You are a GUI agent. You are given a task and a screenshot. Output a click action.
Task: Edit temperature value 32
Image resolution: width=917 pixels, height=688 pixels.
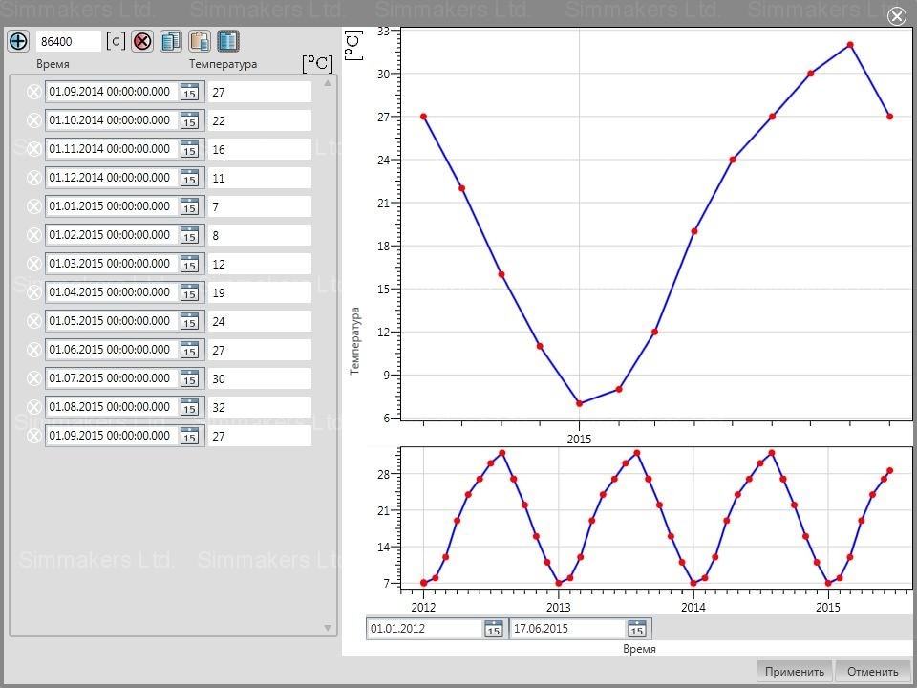[x=260, y=407]
